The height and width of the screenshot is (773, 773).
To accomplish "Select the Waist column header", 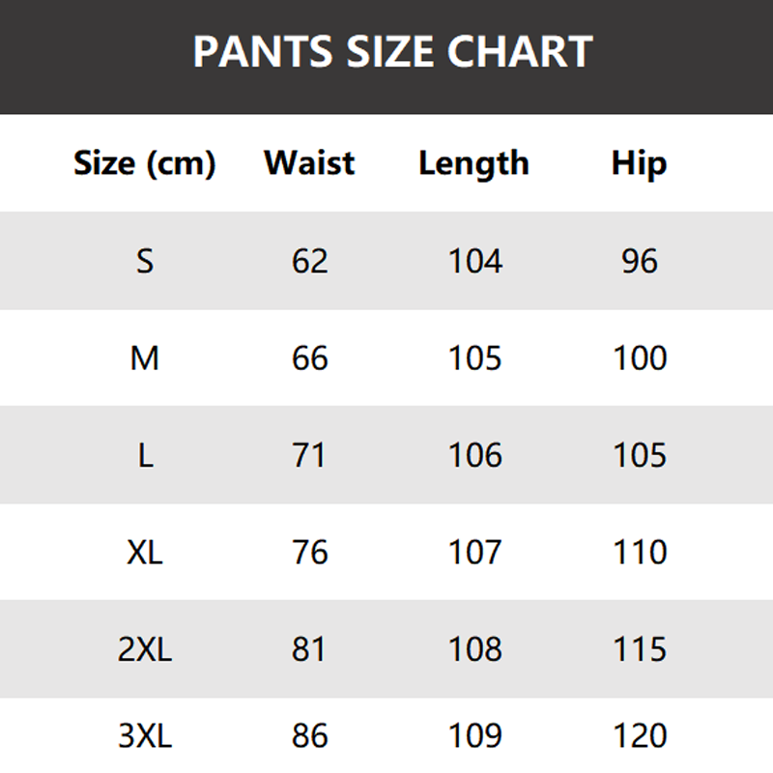I will click(x=309, y=163).
